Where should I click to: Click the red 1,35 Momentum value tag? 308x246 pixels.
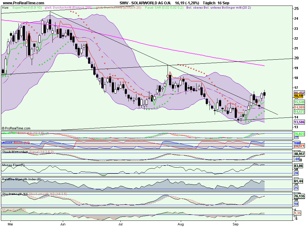(x=298, y=213)
